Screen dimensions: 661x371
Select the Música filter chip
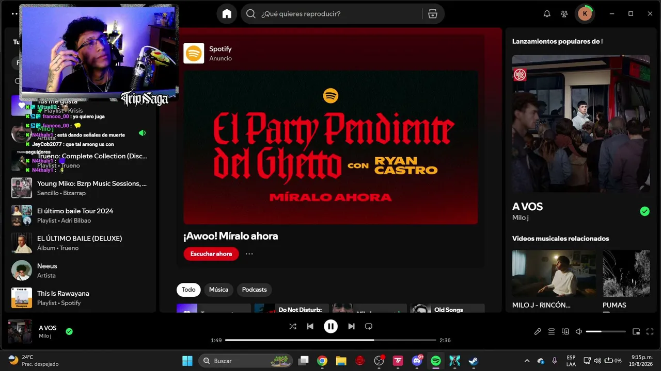[x=218, y=290]
